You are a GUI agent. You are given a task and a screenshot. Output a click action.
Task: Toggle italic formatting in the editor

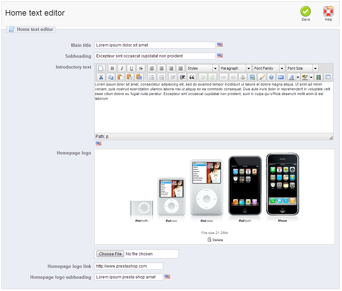(121, 68)
